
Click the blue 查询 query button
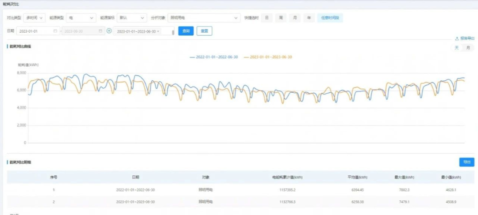(186, 31)
